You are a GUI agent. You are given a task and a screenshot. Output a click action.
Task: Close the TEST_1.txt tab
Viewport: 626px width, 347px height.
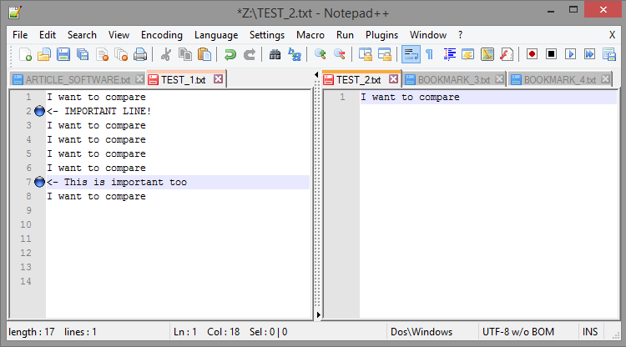click(x=218, y=79)
